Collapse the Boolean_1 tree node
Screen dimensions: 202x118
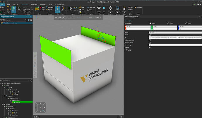click(x=3, y=104)
